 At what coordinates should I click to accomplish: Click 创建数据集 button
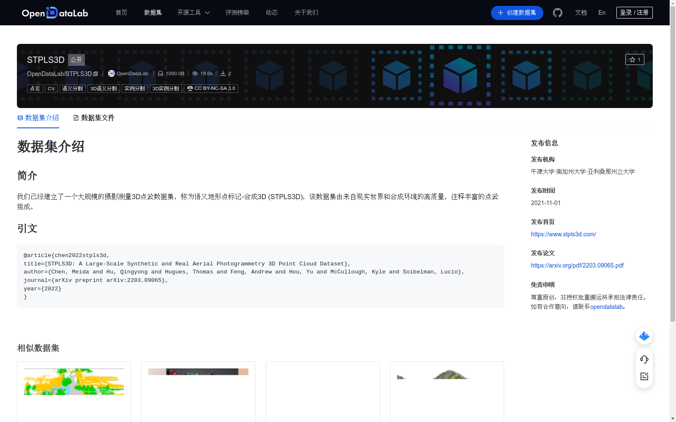(517, 13)
